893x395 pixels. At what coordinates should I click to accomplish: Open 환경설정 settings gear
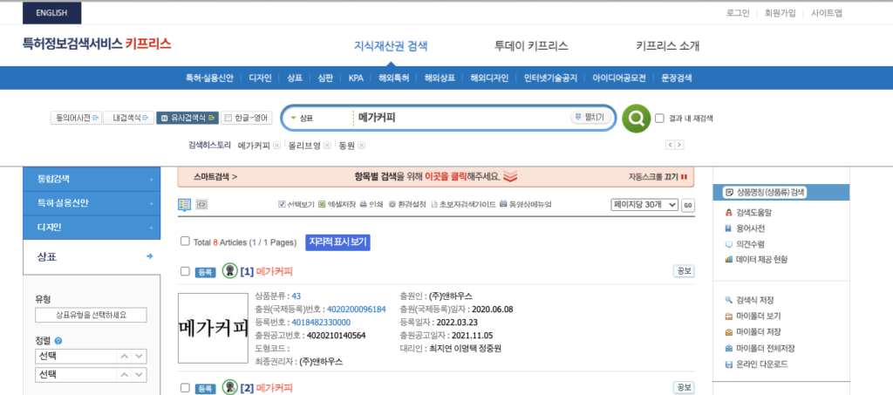coord(407,204)
